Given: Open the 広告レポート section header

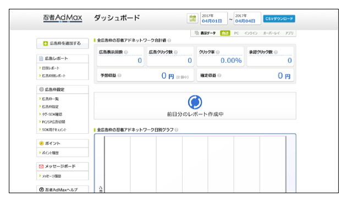Looking at the screenshot, I should [x=62, y=59].
